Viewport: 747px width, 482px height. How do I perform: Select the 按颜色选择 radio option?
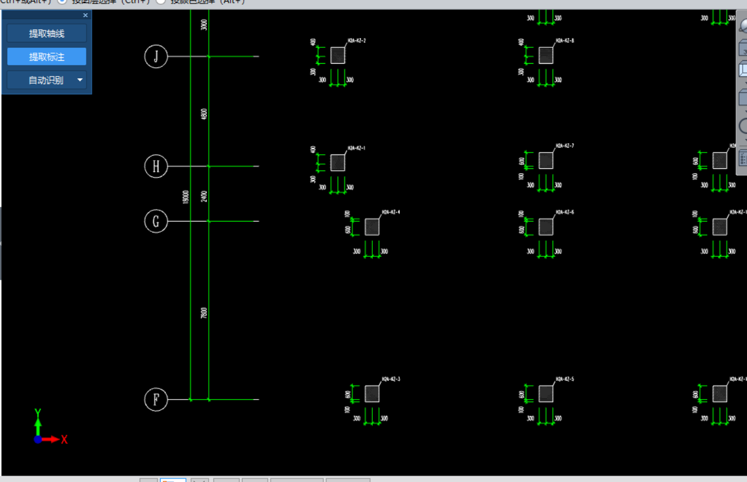click(160, 1)
